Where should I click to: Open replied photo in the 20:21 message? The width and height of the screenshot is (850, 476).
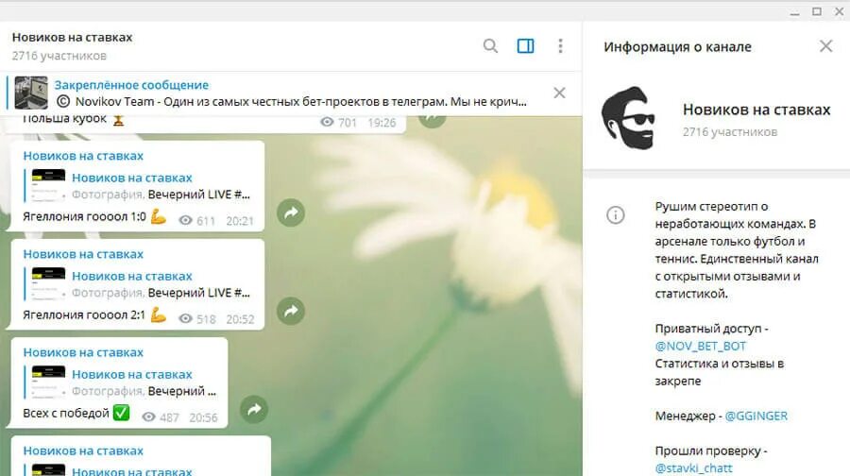click(48, 185)
